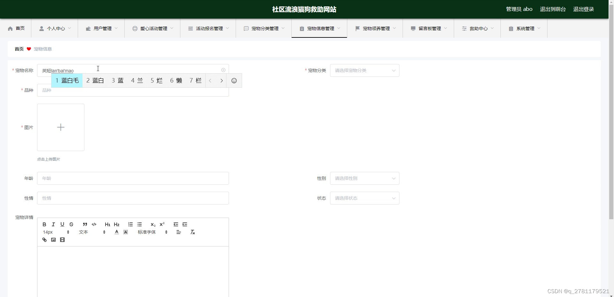Open the 宠物领养管理 menu
Viewport: 614px width, 297px height.
[375, 28]
